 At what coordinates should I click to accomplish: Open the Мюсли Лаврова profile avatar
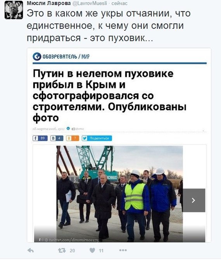click(x=14, y=10)
